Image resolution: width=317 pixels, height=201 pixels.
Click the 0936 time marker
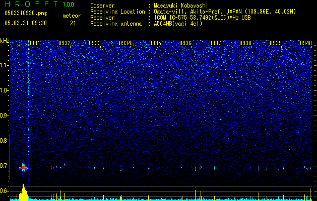185,43
